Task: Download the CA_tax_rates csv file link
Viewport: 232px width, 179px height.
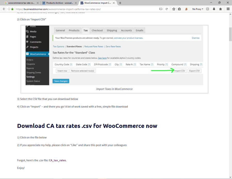Action: point(57,160)
